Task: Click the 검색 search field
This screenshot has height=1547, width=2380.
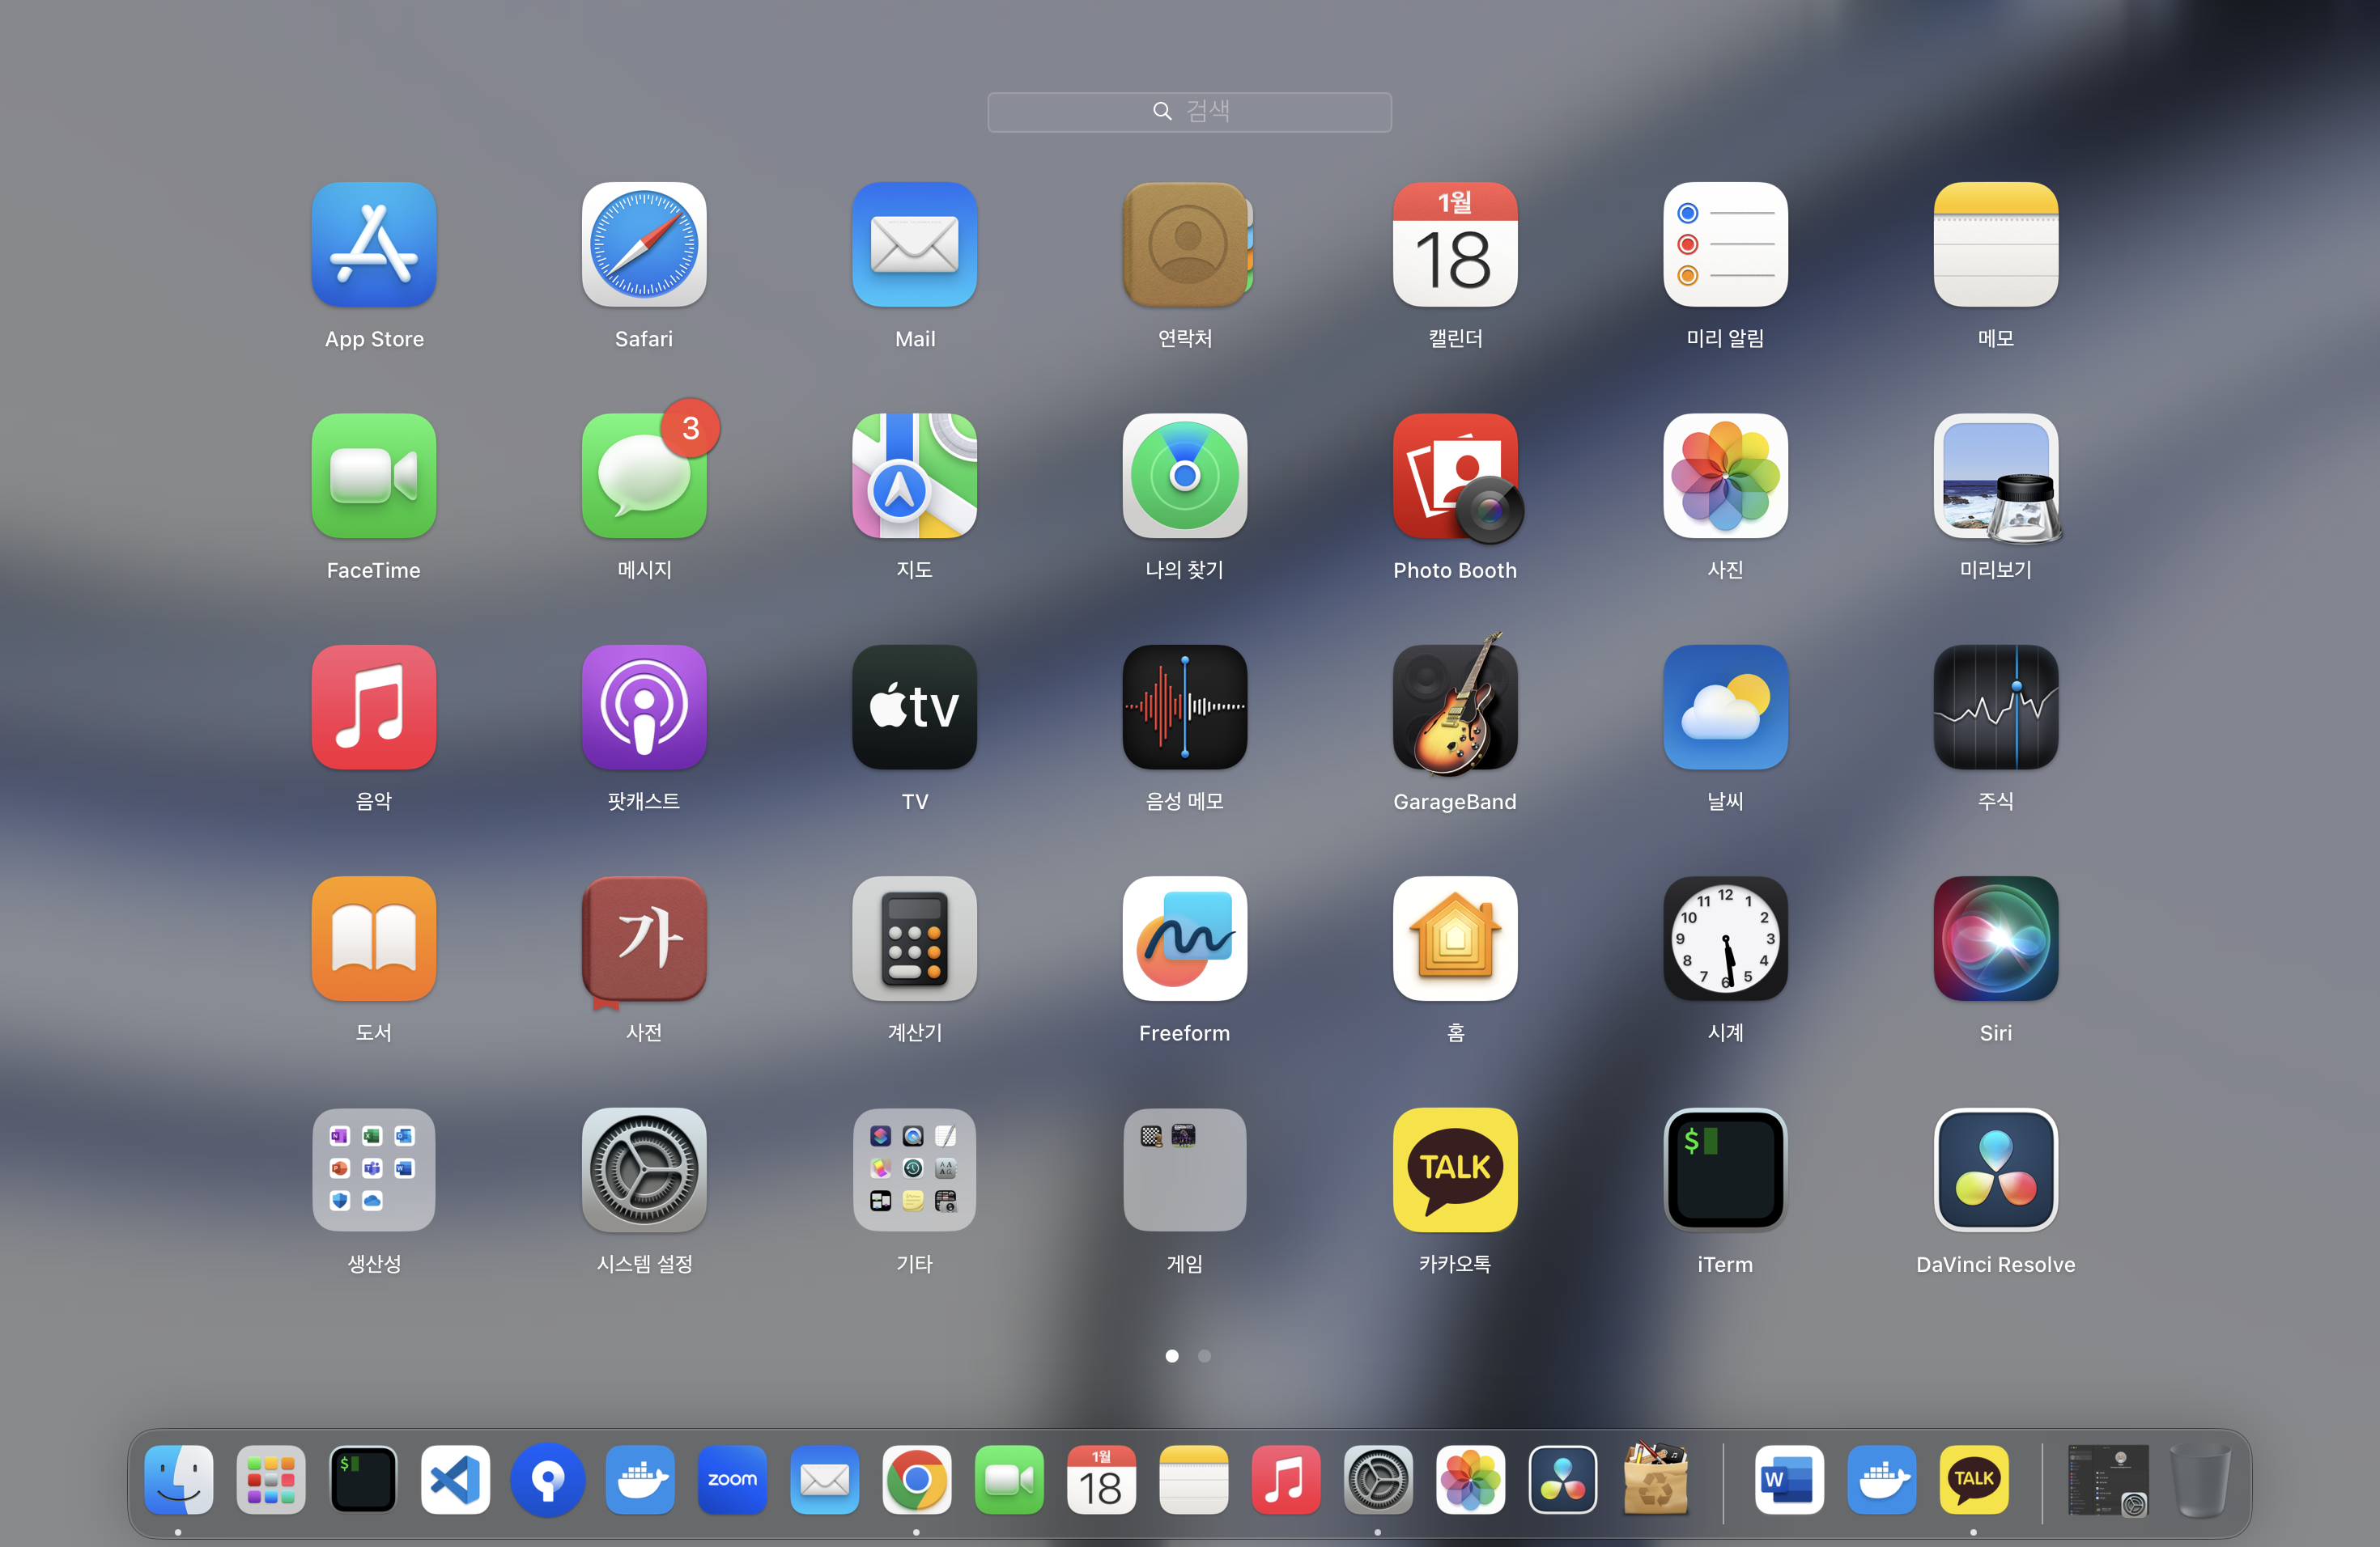Action: pyautogui.click(x=1189, y=112)
